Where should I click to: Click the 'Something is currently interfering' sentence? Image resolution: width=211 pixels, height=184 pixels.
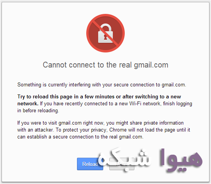point(102,85)
